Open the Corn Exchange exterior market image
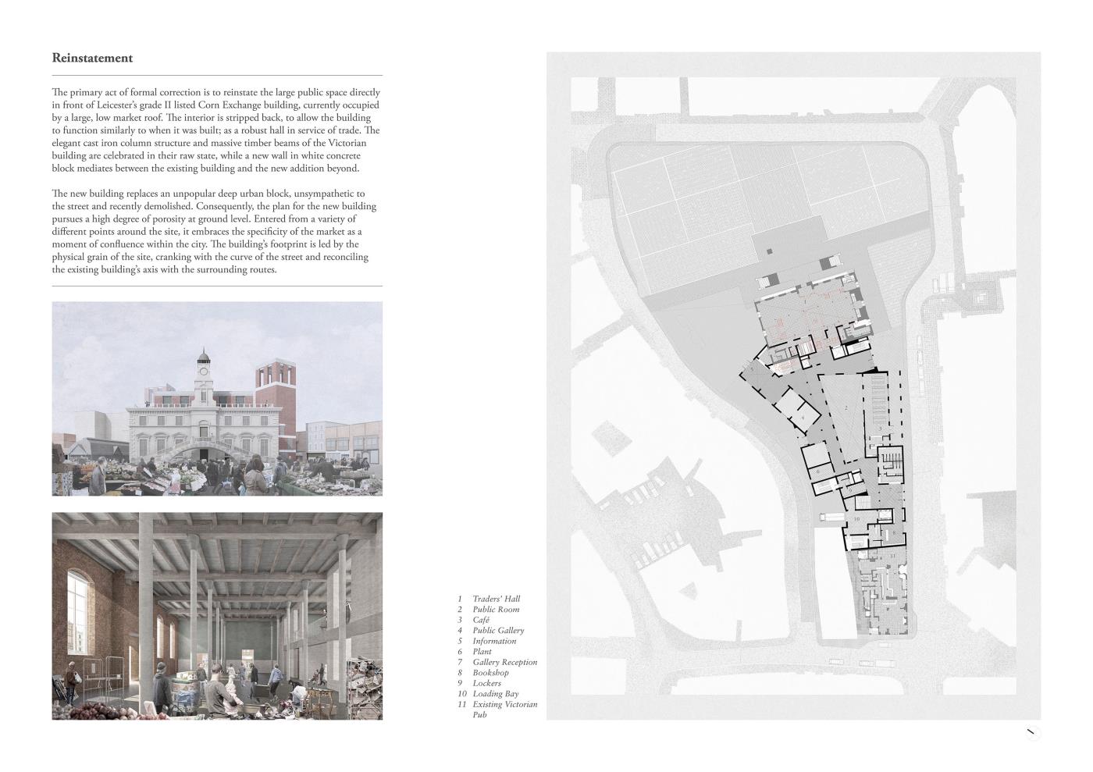The width and height of the screenshot is (1093, 772). coord(217,399)
